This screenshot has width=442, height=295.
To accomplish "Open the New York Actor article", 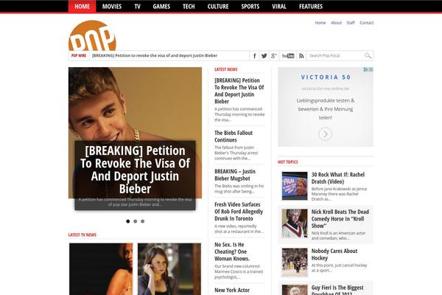I will point(232,290).
